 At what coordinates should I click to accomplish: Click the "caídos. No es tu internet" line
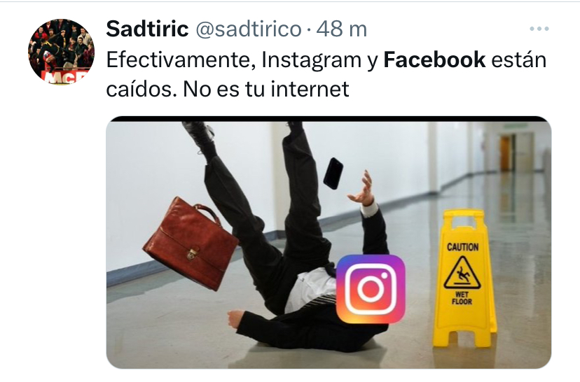pos(228,89)
